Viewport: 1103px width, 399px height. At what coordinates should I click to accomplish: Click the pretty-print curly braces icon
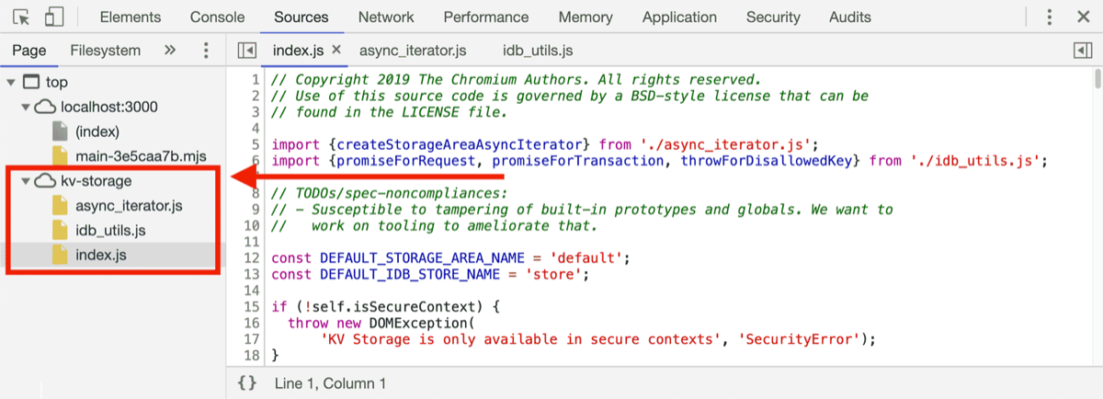click(x=246, y=383)
